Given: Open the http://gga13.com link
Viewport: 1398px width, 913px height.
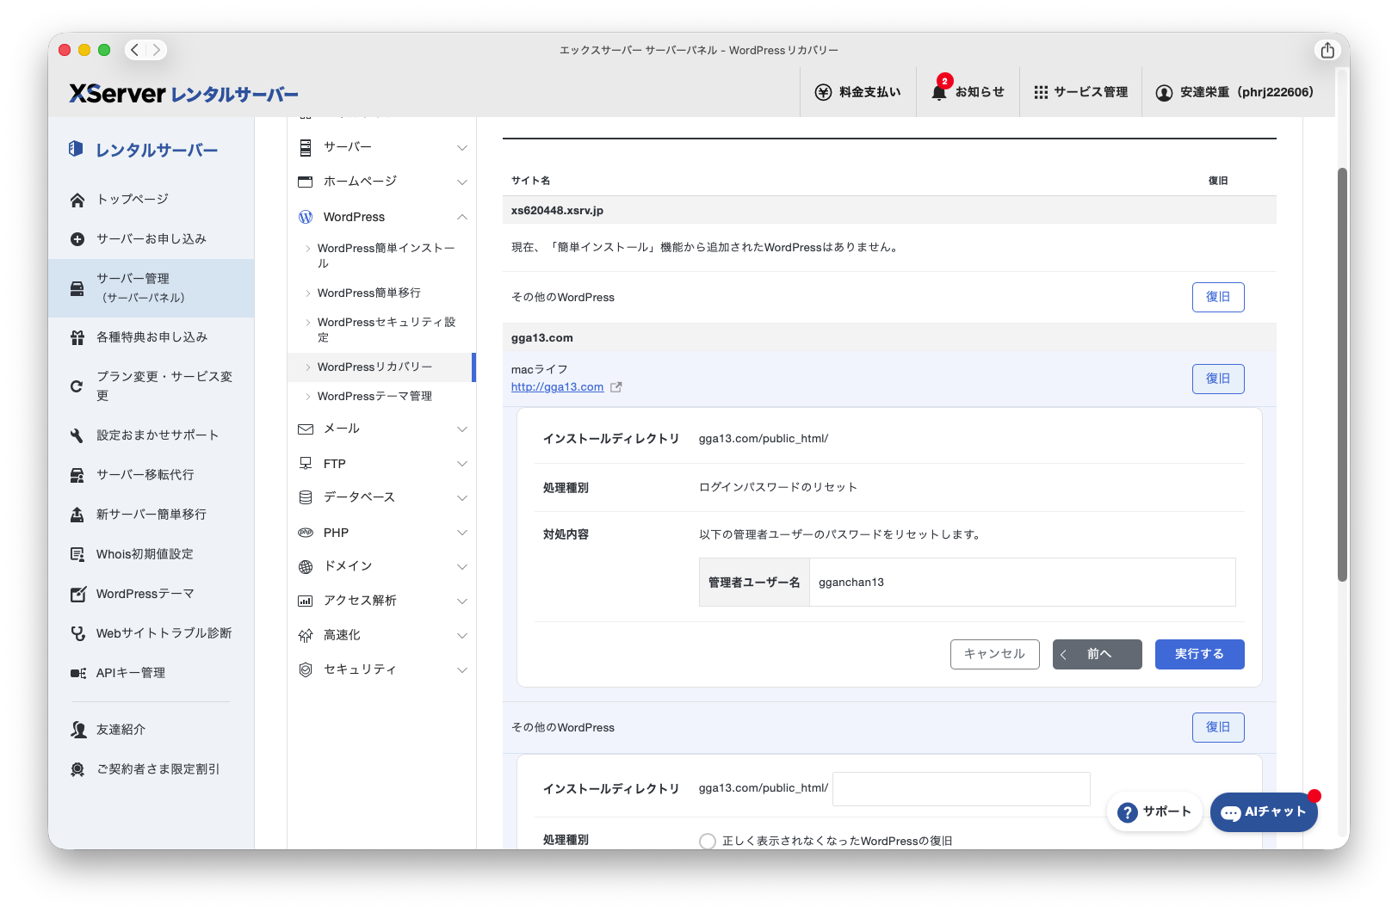Looking at the screenshot, I should [557, 387].
